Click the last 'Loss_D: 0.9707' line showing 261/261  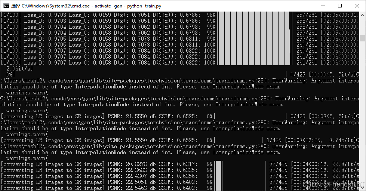[179, 63]
